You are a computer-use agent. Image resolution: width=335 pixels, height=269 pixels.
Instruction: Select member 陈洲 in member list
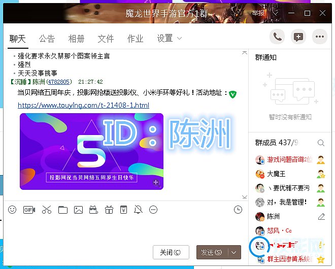tap(290, 216)
